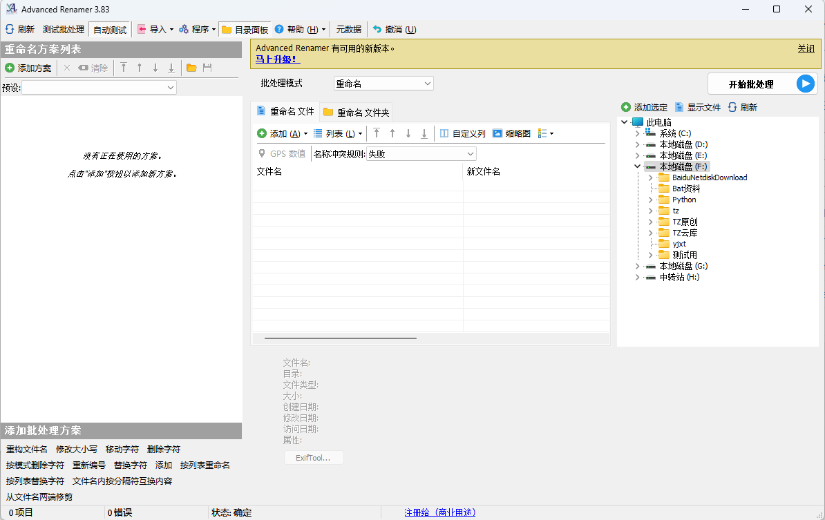This screenshot has height=520, width=825.
Task: Toggle the 自动测试 button
Action: pos(110,30)
